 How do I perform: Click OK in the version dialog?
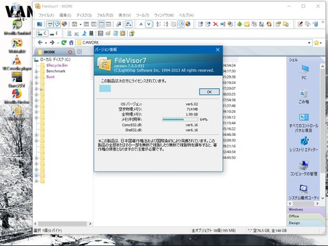[x=209, y=92]
